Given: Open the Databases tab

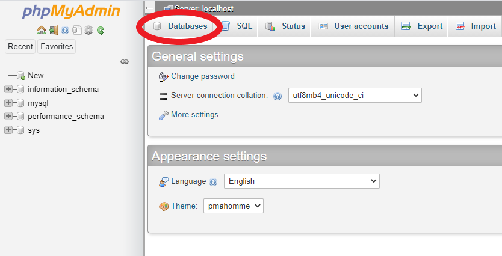Looking at the screenshot, I should point(180,26).
